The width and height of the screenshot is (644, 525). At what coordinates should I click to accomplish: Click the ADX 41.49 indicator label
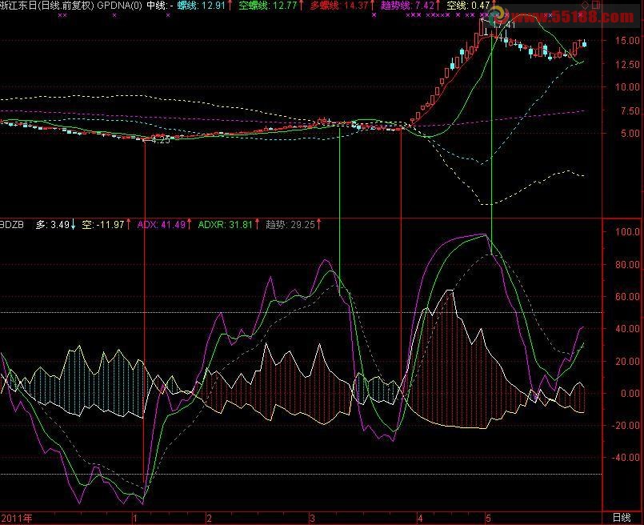click(x=164, y=225)
